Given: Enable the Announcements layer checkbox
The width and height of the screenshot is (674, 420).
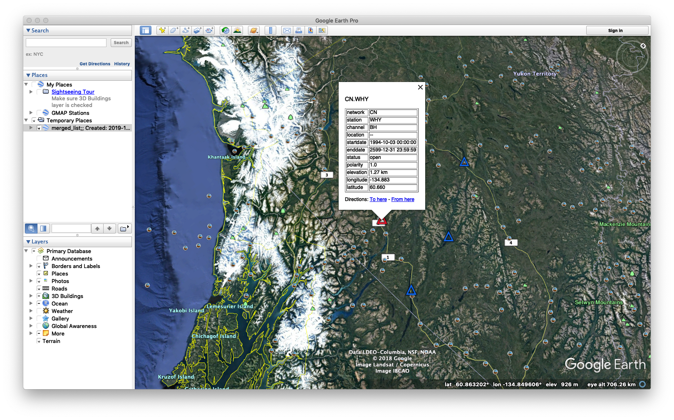Looking at the screenshot, I should (x=39, y=258).
